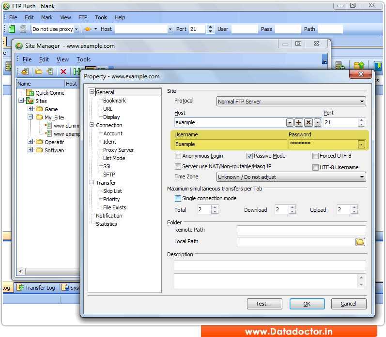
Task: Click the Quick Connect tree icon
Action: coord(30,93)
